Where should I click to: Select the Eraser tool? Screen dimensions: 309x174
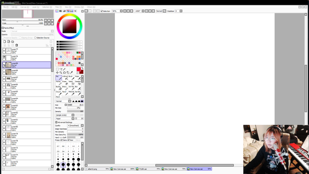coord(65,83)
